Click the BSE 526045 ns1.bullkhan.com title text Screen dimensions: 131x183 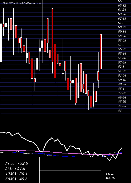pyautogui.click(x=22, y=3)
